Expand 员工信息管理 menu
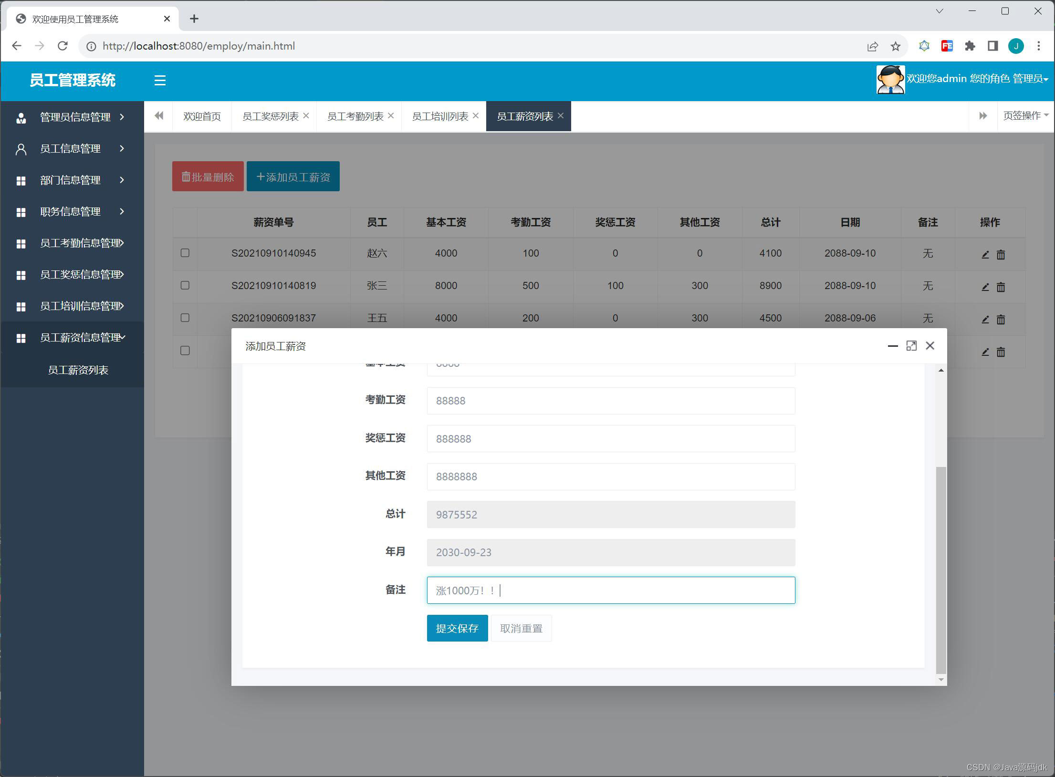 (x=72, y=148)
